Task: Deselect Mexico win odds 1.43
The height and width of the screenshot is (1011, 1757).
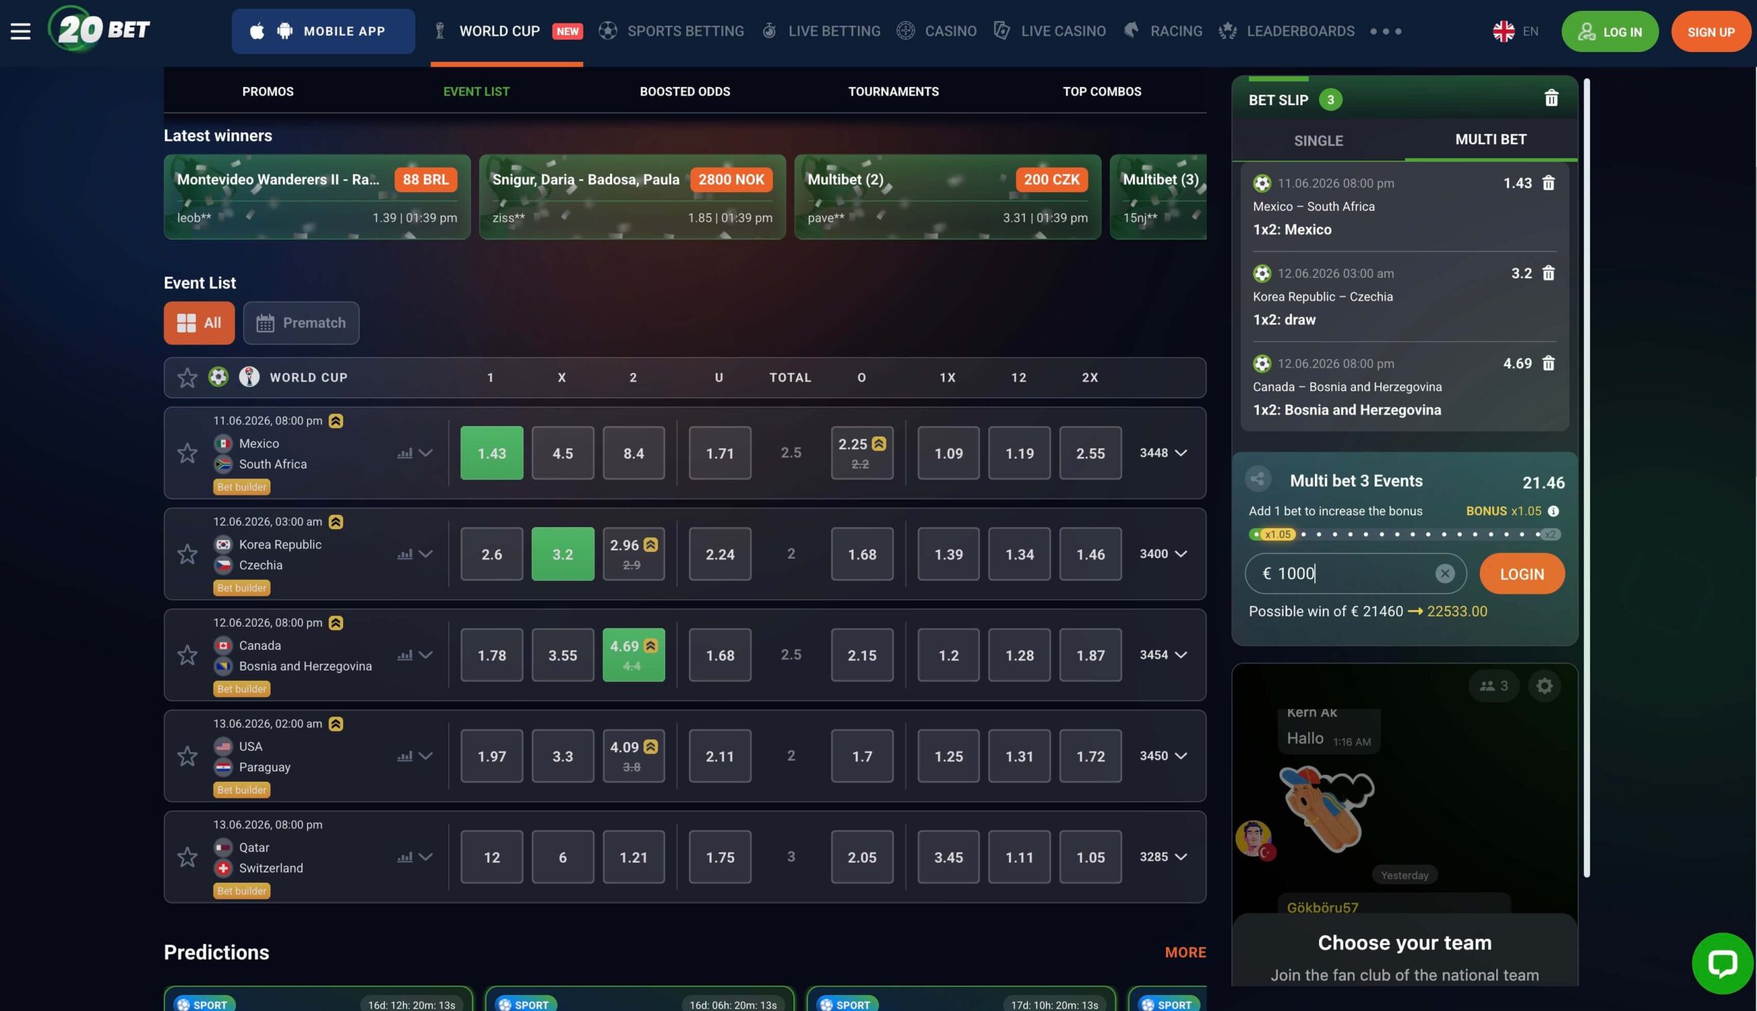Action: click(491, 453)
